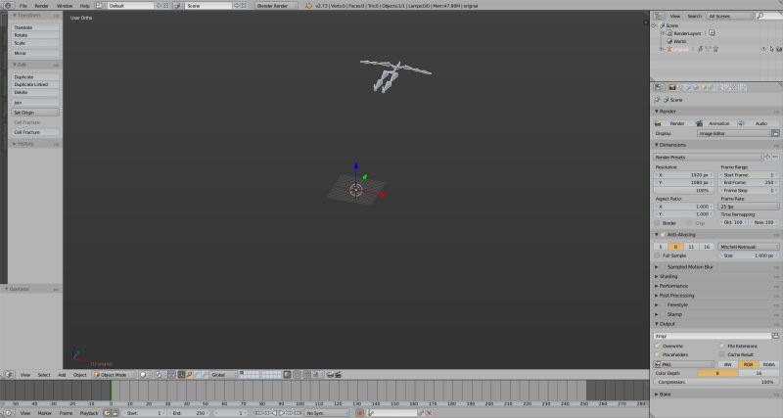Click the Translate button
The image size is (783, 418).
(x=35, y=27)
